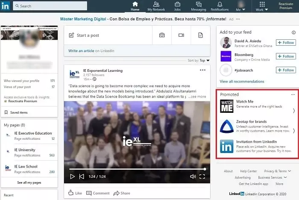Click the Watch Me ad logo

(x=226, y=106)
